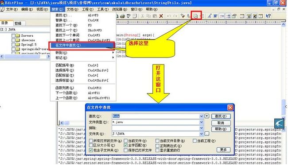Click the folder browse '...' button in dialog

(207, 134)
